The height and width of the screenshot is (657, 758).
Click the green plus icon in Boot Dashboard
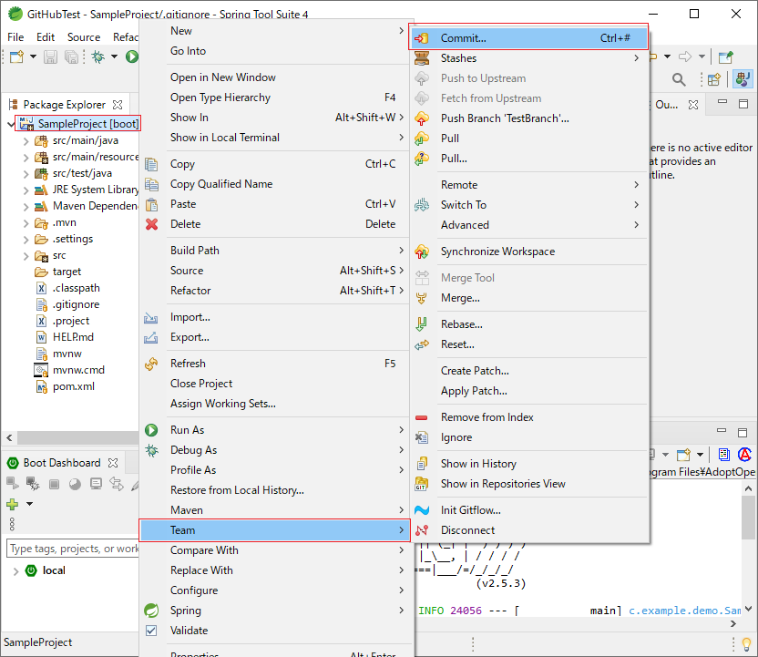[x=12, y=503]
